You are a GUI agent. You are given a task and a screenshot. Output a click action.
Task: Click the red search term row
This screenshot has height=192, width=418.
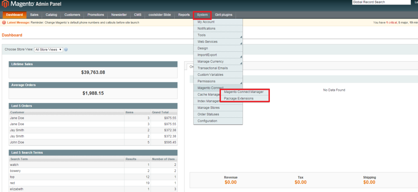coord(93,183)
